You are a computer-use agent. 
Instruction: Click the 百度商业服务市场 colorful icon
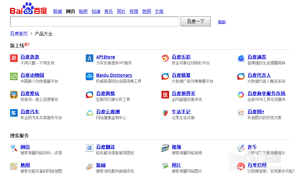point(241,95)
